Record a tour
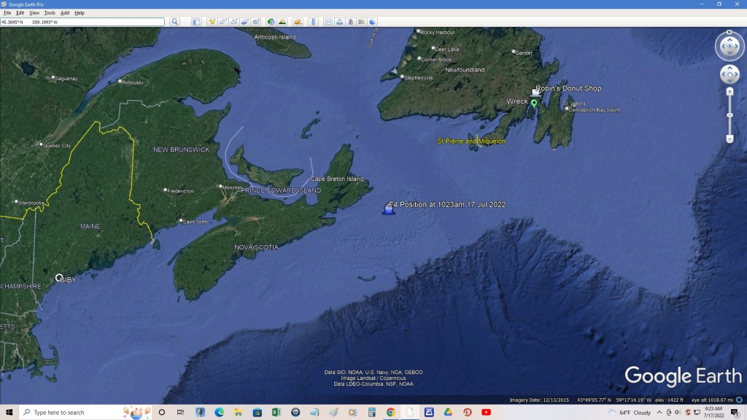 click(255, 22)
